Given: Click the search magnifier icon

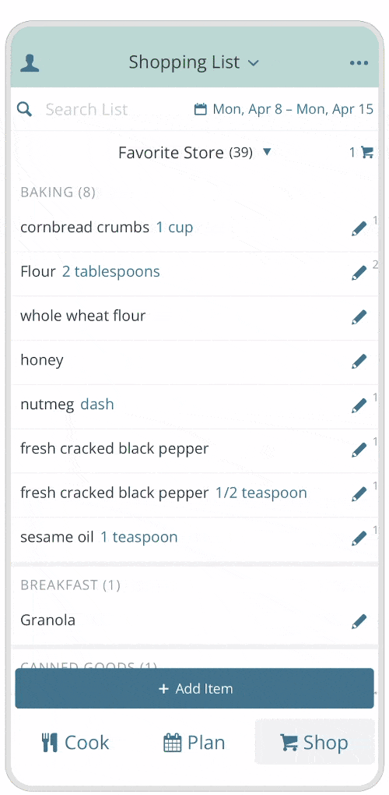Looking at the screenshot, I should point(24,108).
